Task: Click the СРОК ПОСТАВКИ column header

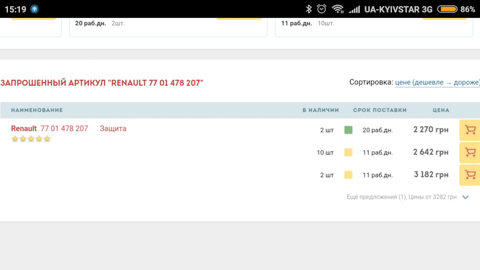Action: click(380, 110)
